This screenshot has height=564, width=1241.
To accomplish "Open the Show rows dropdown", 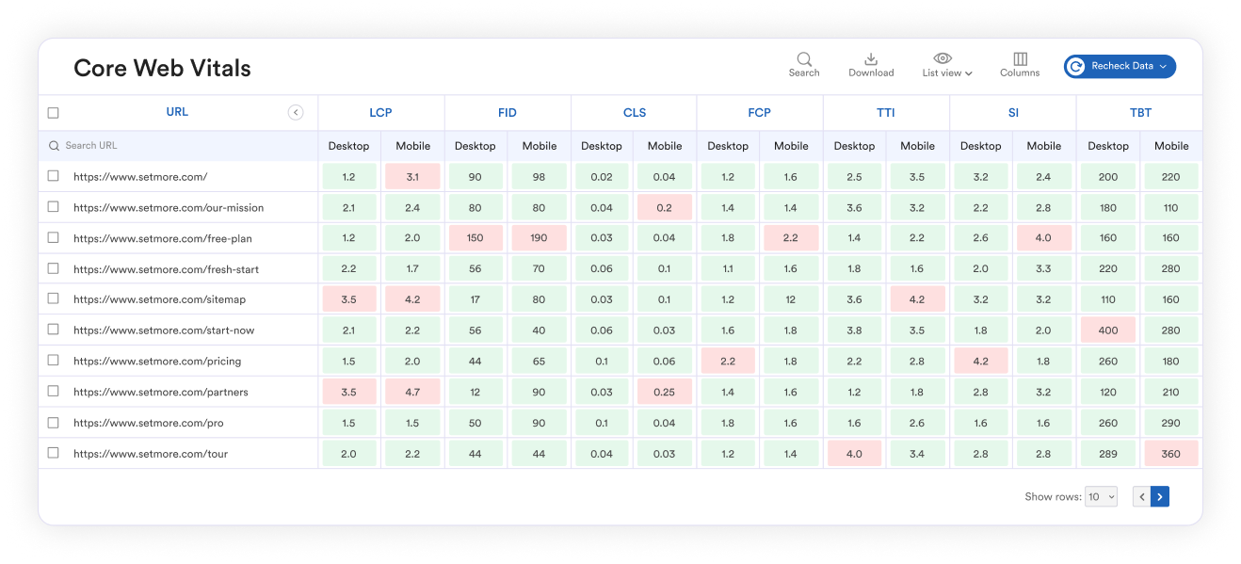I will 1101,496.
